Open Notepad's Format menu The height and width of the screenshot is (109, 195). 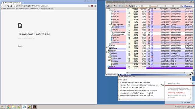pos(126,77)
